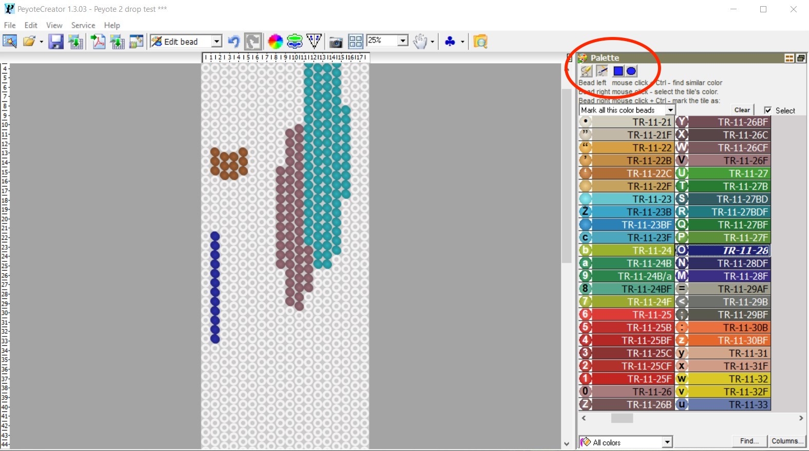Select the blue circle bead shape
The image size is (809, 451).
tap(631, 71)
